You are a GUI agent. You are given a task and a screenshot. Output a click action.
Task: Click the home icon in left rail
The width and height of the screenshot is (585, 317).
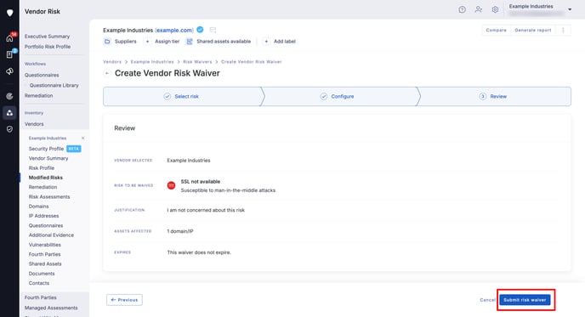click(9, 38)
